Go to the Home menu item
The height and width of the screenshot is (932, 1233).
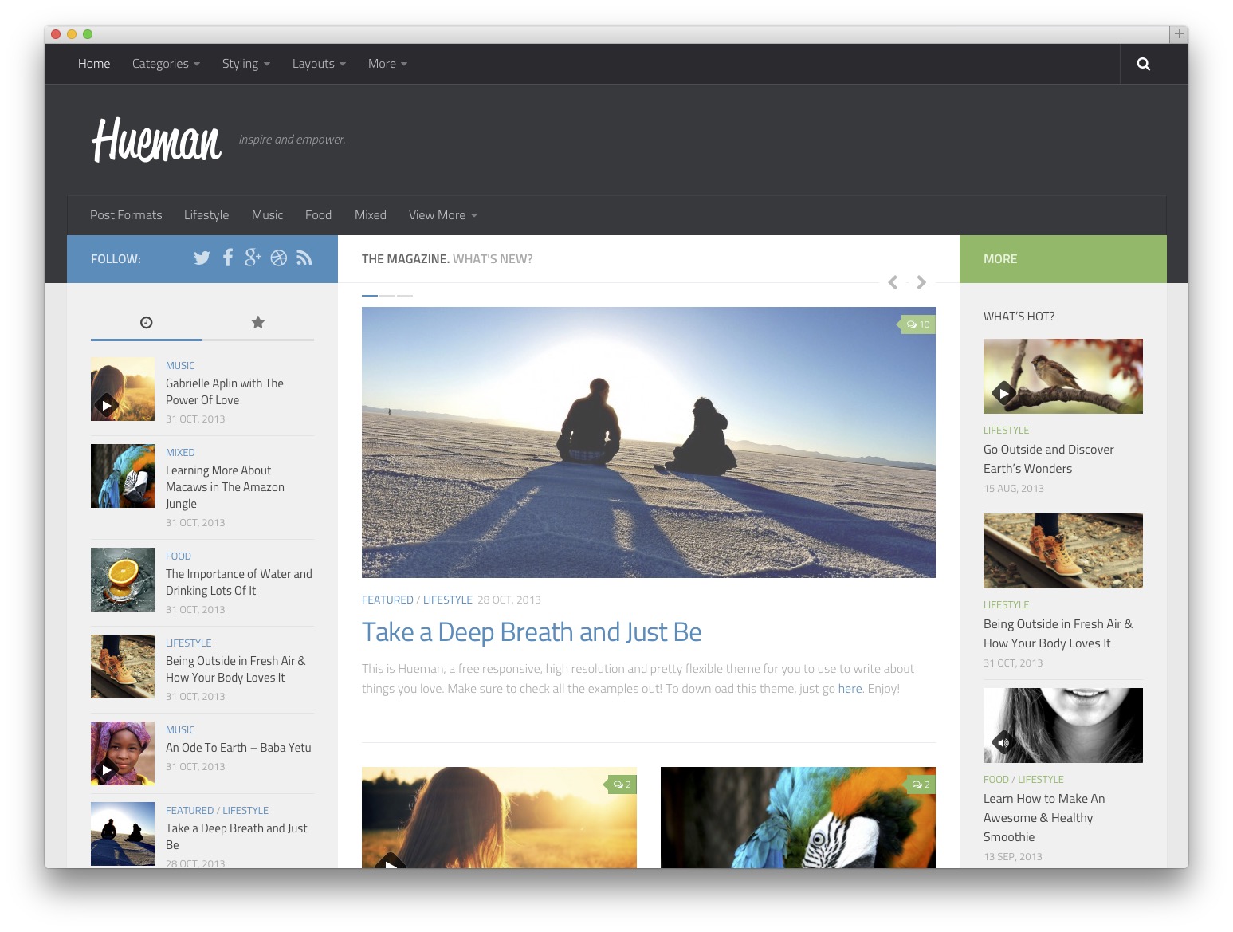pyautogui.click(x=93, y=63)
